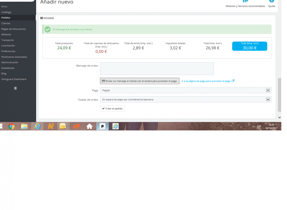This screenshot has height=210, width=287.
Task: Open the house-shaped taskbar icon
Action: (x=89, y=126)
